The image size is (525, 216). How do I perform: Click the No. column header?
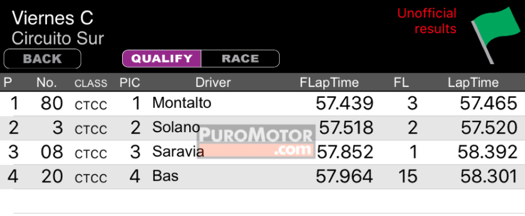(46, 83)
